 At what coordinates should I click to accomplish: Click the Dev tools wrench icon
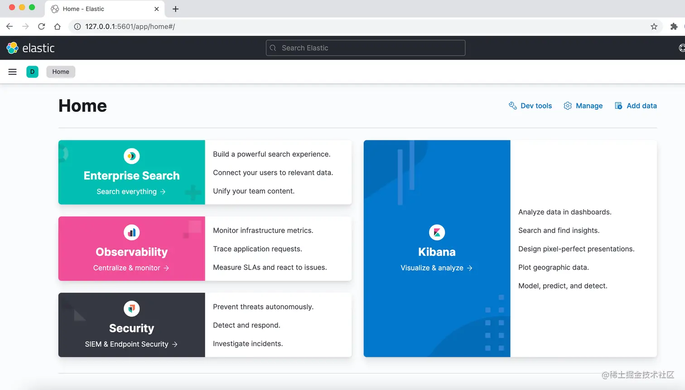513,106
